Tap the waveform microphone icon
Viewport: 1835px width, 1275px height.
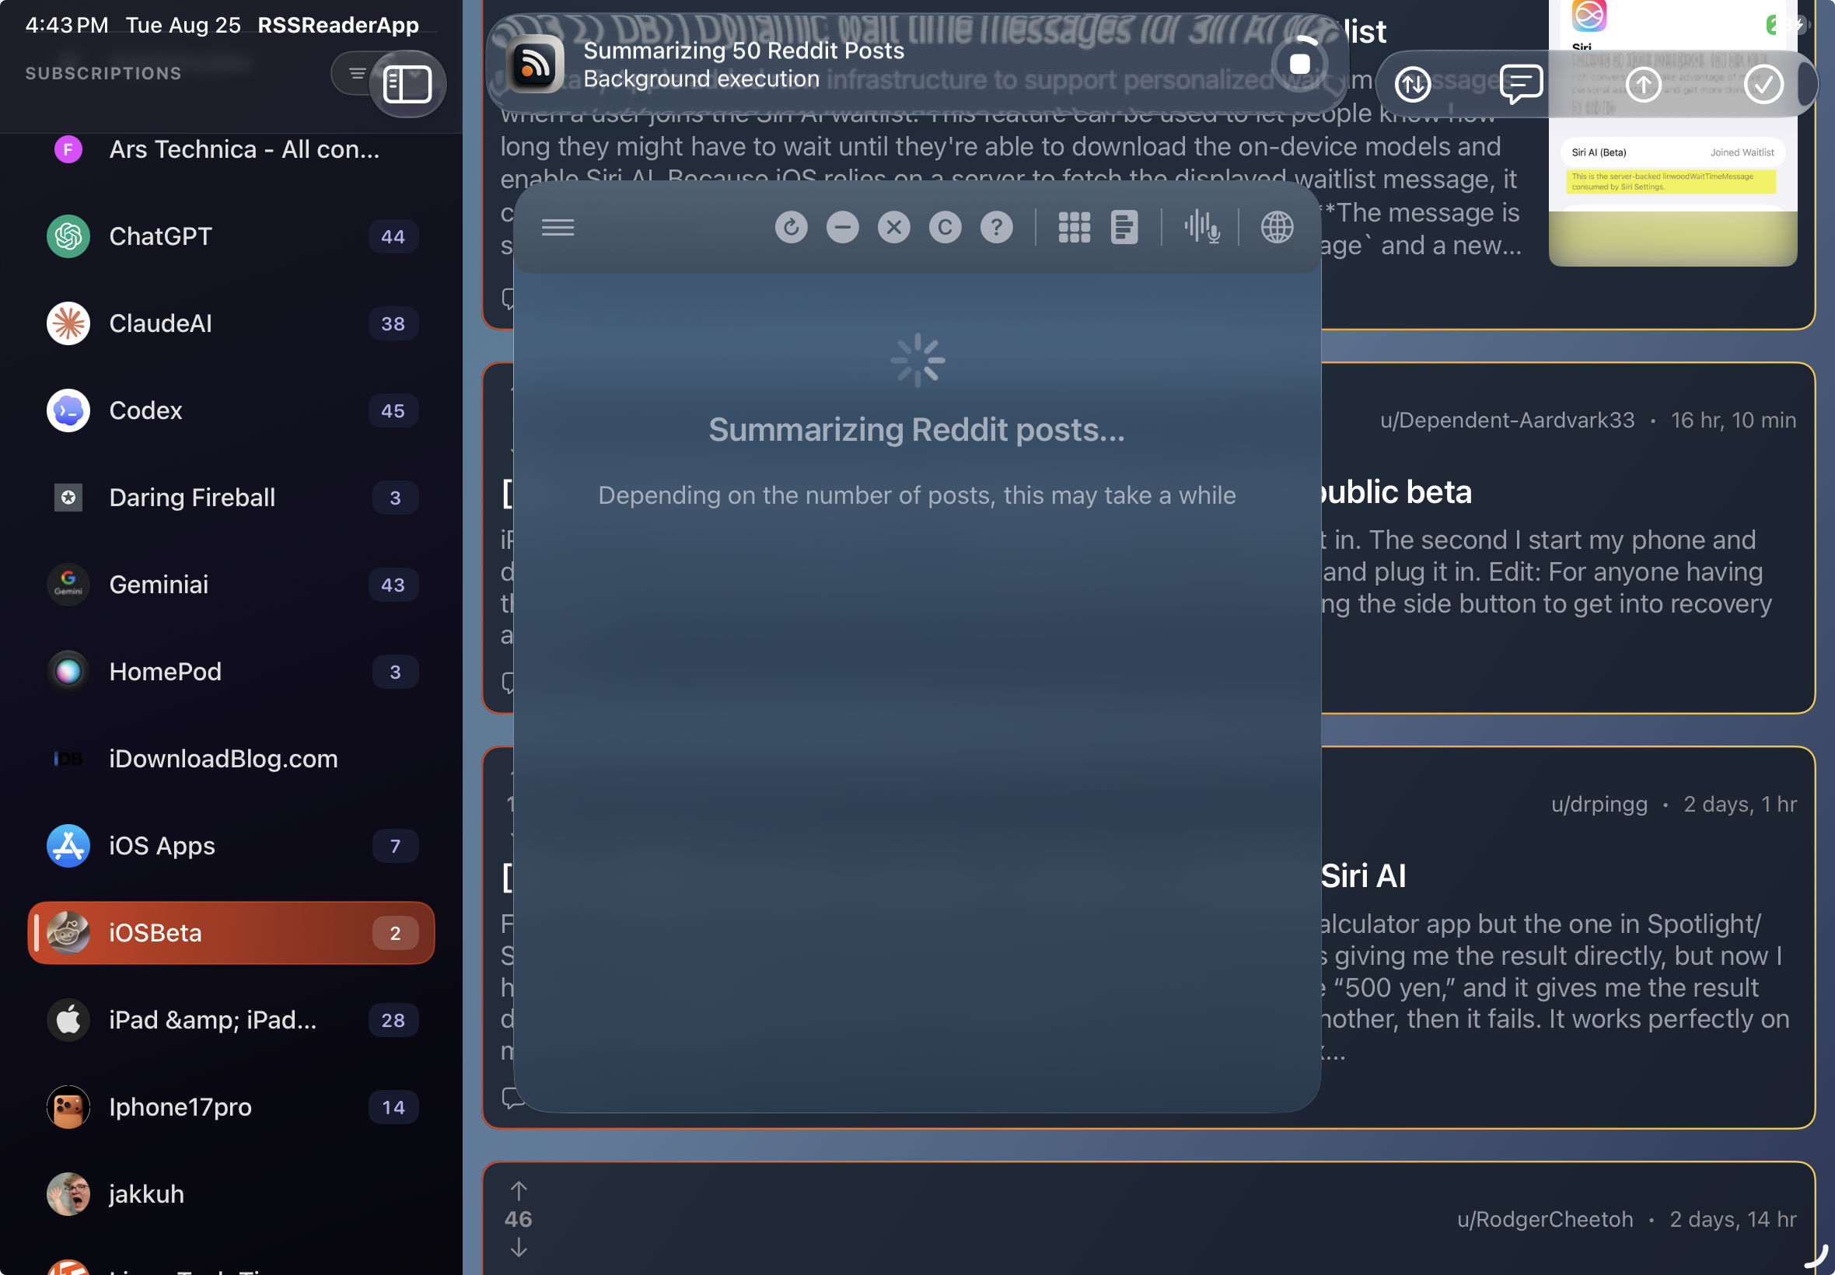pyautogui.click(x=1201, y=228)
